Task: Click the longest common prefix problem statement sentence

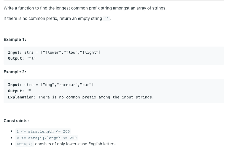Action: tap(85, 8)
